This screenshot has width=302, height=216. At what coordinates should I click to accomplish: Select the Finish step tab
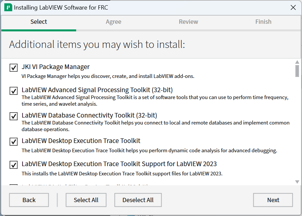263,21
